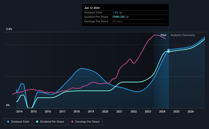Screen dimensions: 209x129
Task: Click the 'CN¥0.260' dividend per share value
Action: point(119,17)
